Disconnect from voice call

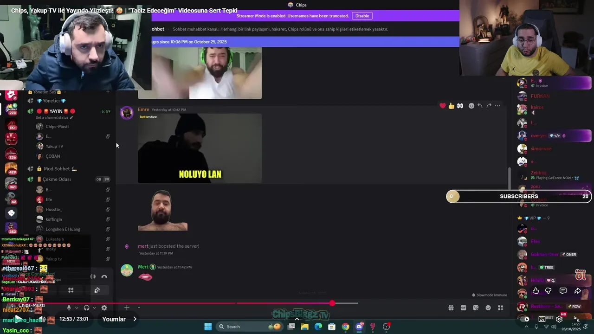coord(104,276)
